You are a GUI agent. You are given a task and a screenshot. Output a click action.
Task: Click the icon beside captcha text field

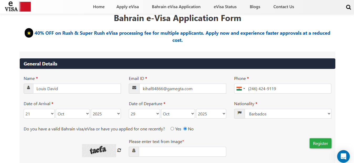(x=134, y=152)
